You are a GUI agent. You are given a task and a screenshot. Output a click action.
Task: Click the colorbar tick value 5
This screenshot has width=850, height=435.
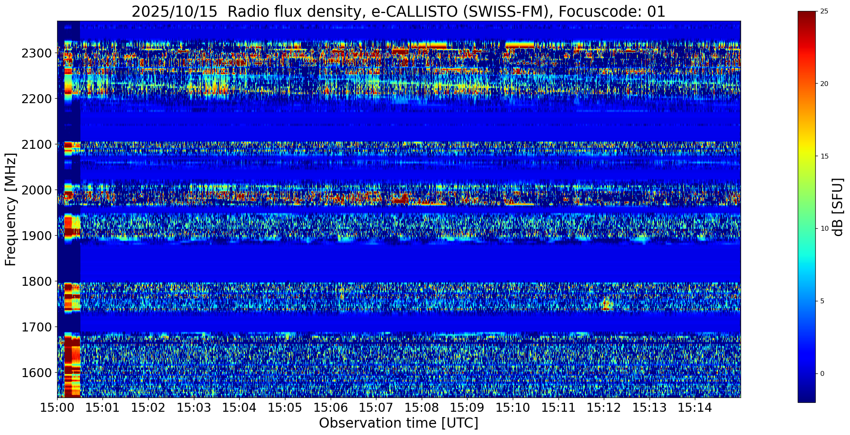click(x=822, y=301)
